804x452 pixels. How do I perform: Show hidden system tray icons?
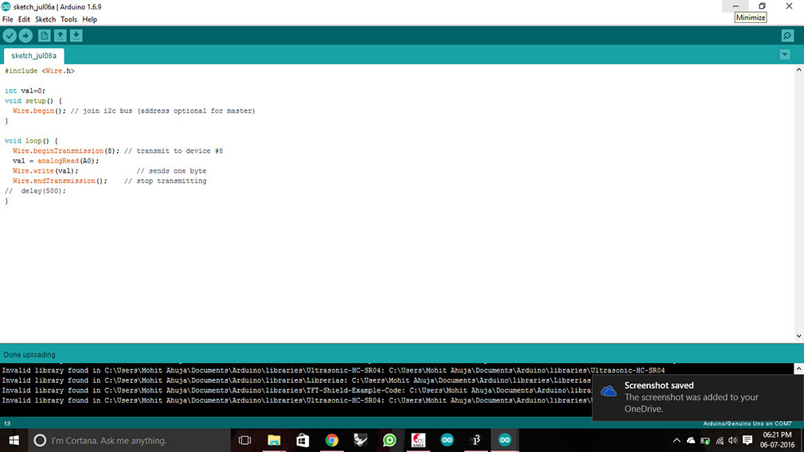click(677, 440)
